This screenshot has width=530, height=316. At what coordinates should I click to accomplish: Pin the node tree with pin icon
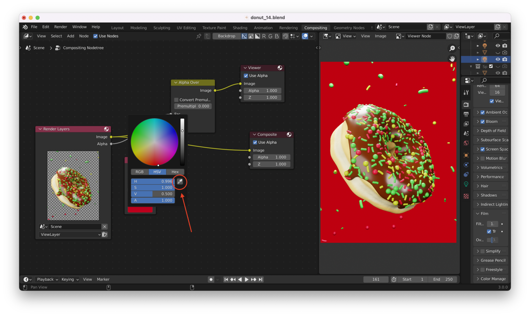click(199, 36)
